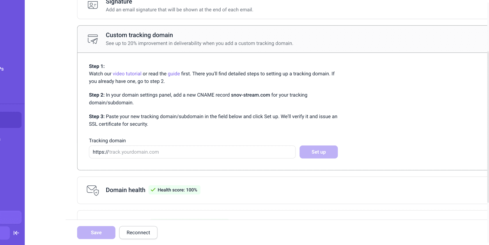Click the Signature card icon

(93, 5)
